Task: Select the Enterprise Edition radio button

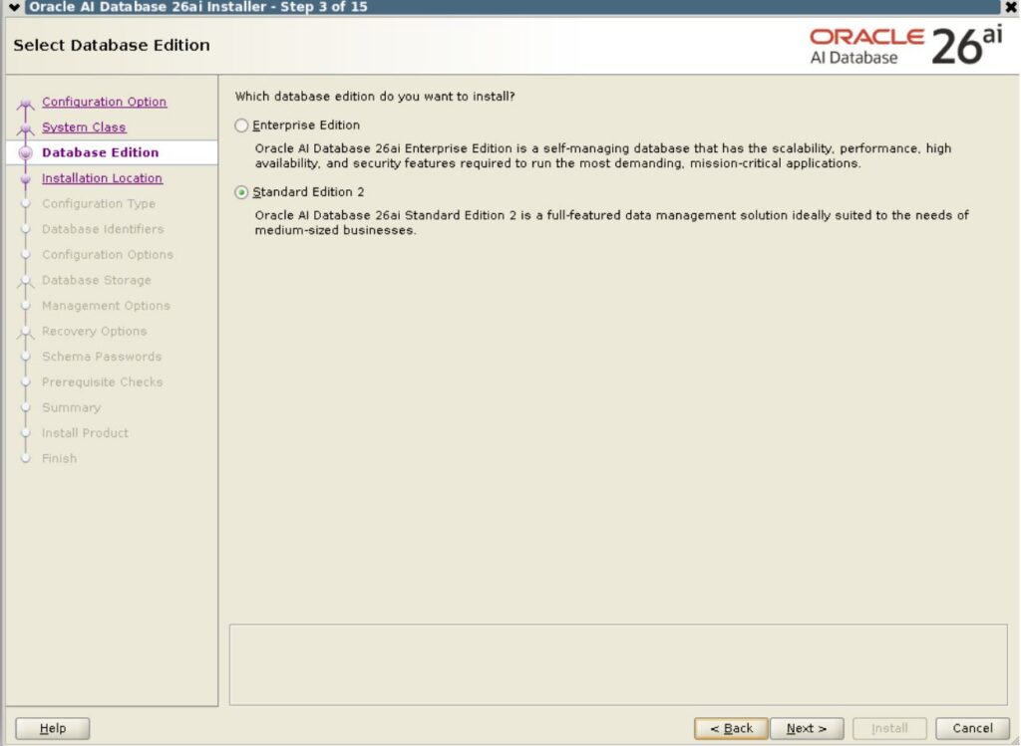Action: 241,124
